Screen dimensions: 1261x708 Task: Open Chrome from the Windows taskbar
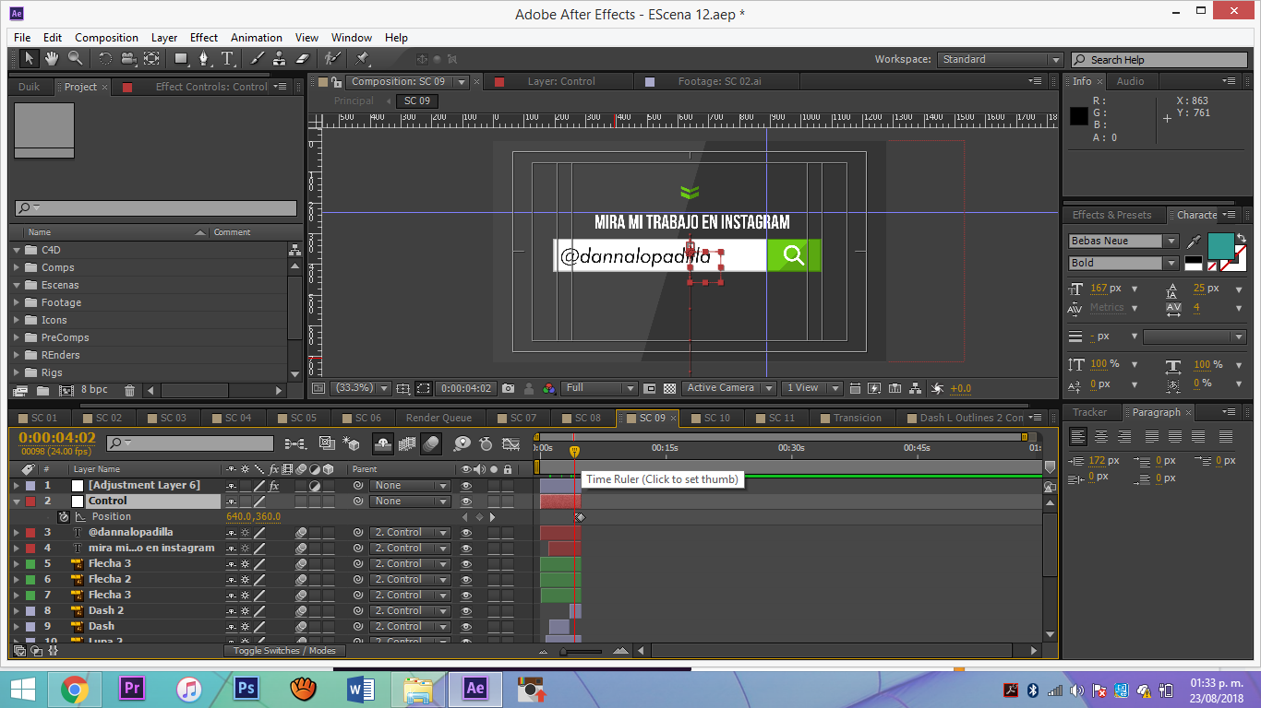[75, 689]
